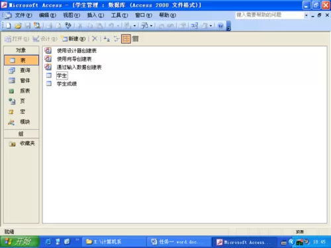Open the 文件 menu

pyautogui.click(x=23, y=15)
